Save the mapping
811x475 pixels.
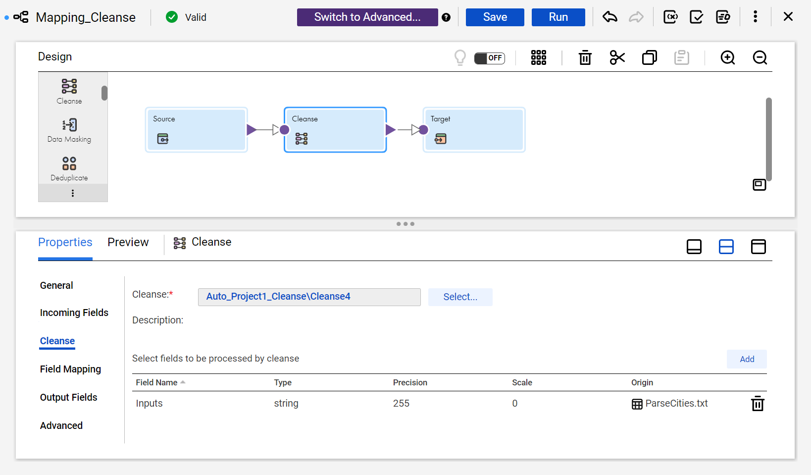pos(495,17)
